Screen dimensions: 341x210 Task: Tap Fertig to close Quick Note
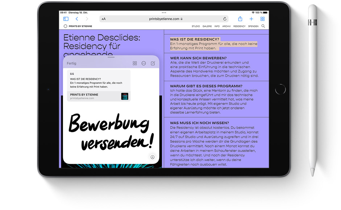coord(71,63)
